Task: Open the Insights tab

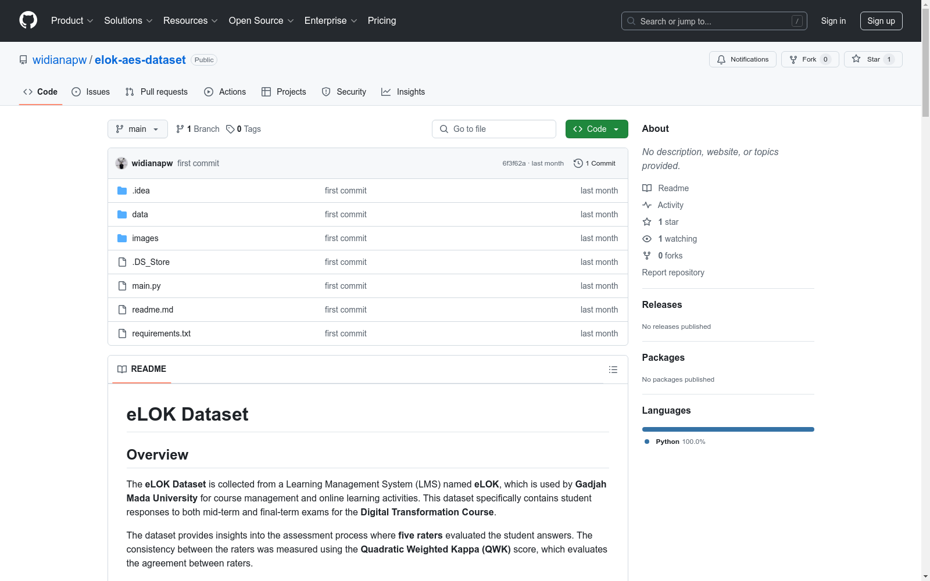Action: (403, 92)
